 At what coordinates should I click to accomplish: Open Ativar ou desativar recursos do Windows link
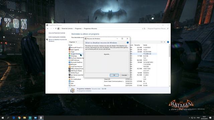point(58,40)
